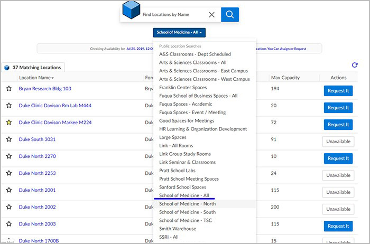Open the Duke North 1700B link

(39, 241)
